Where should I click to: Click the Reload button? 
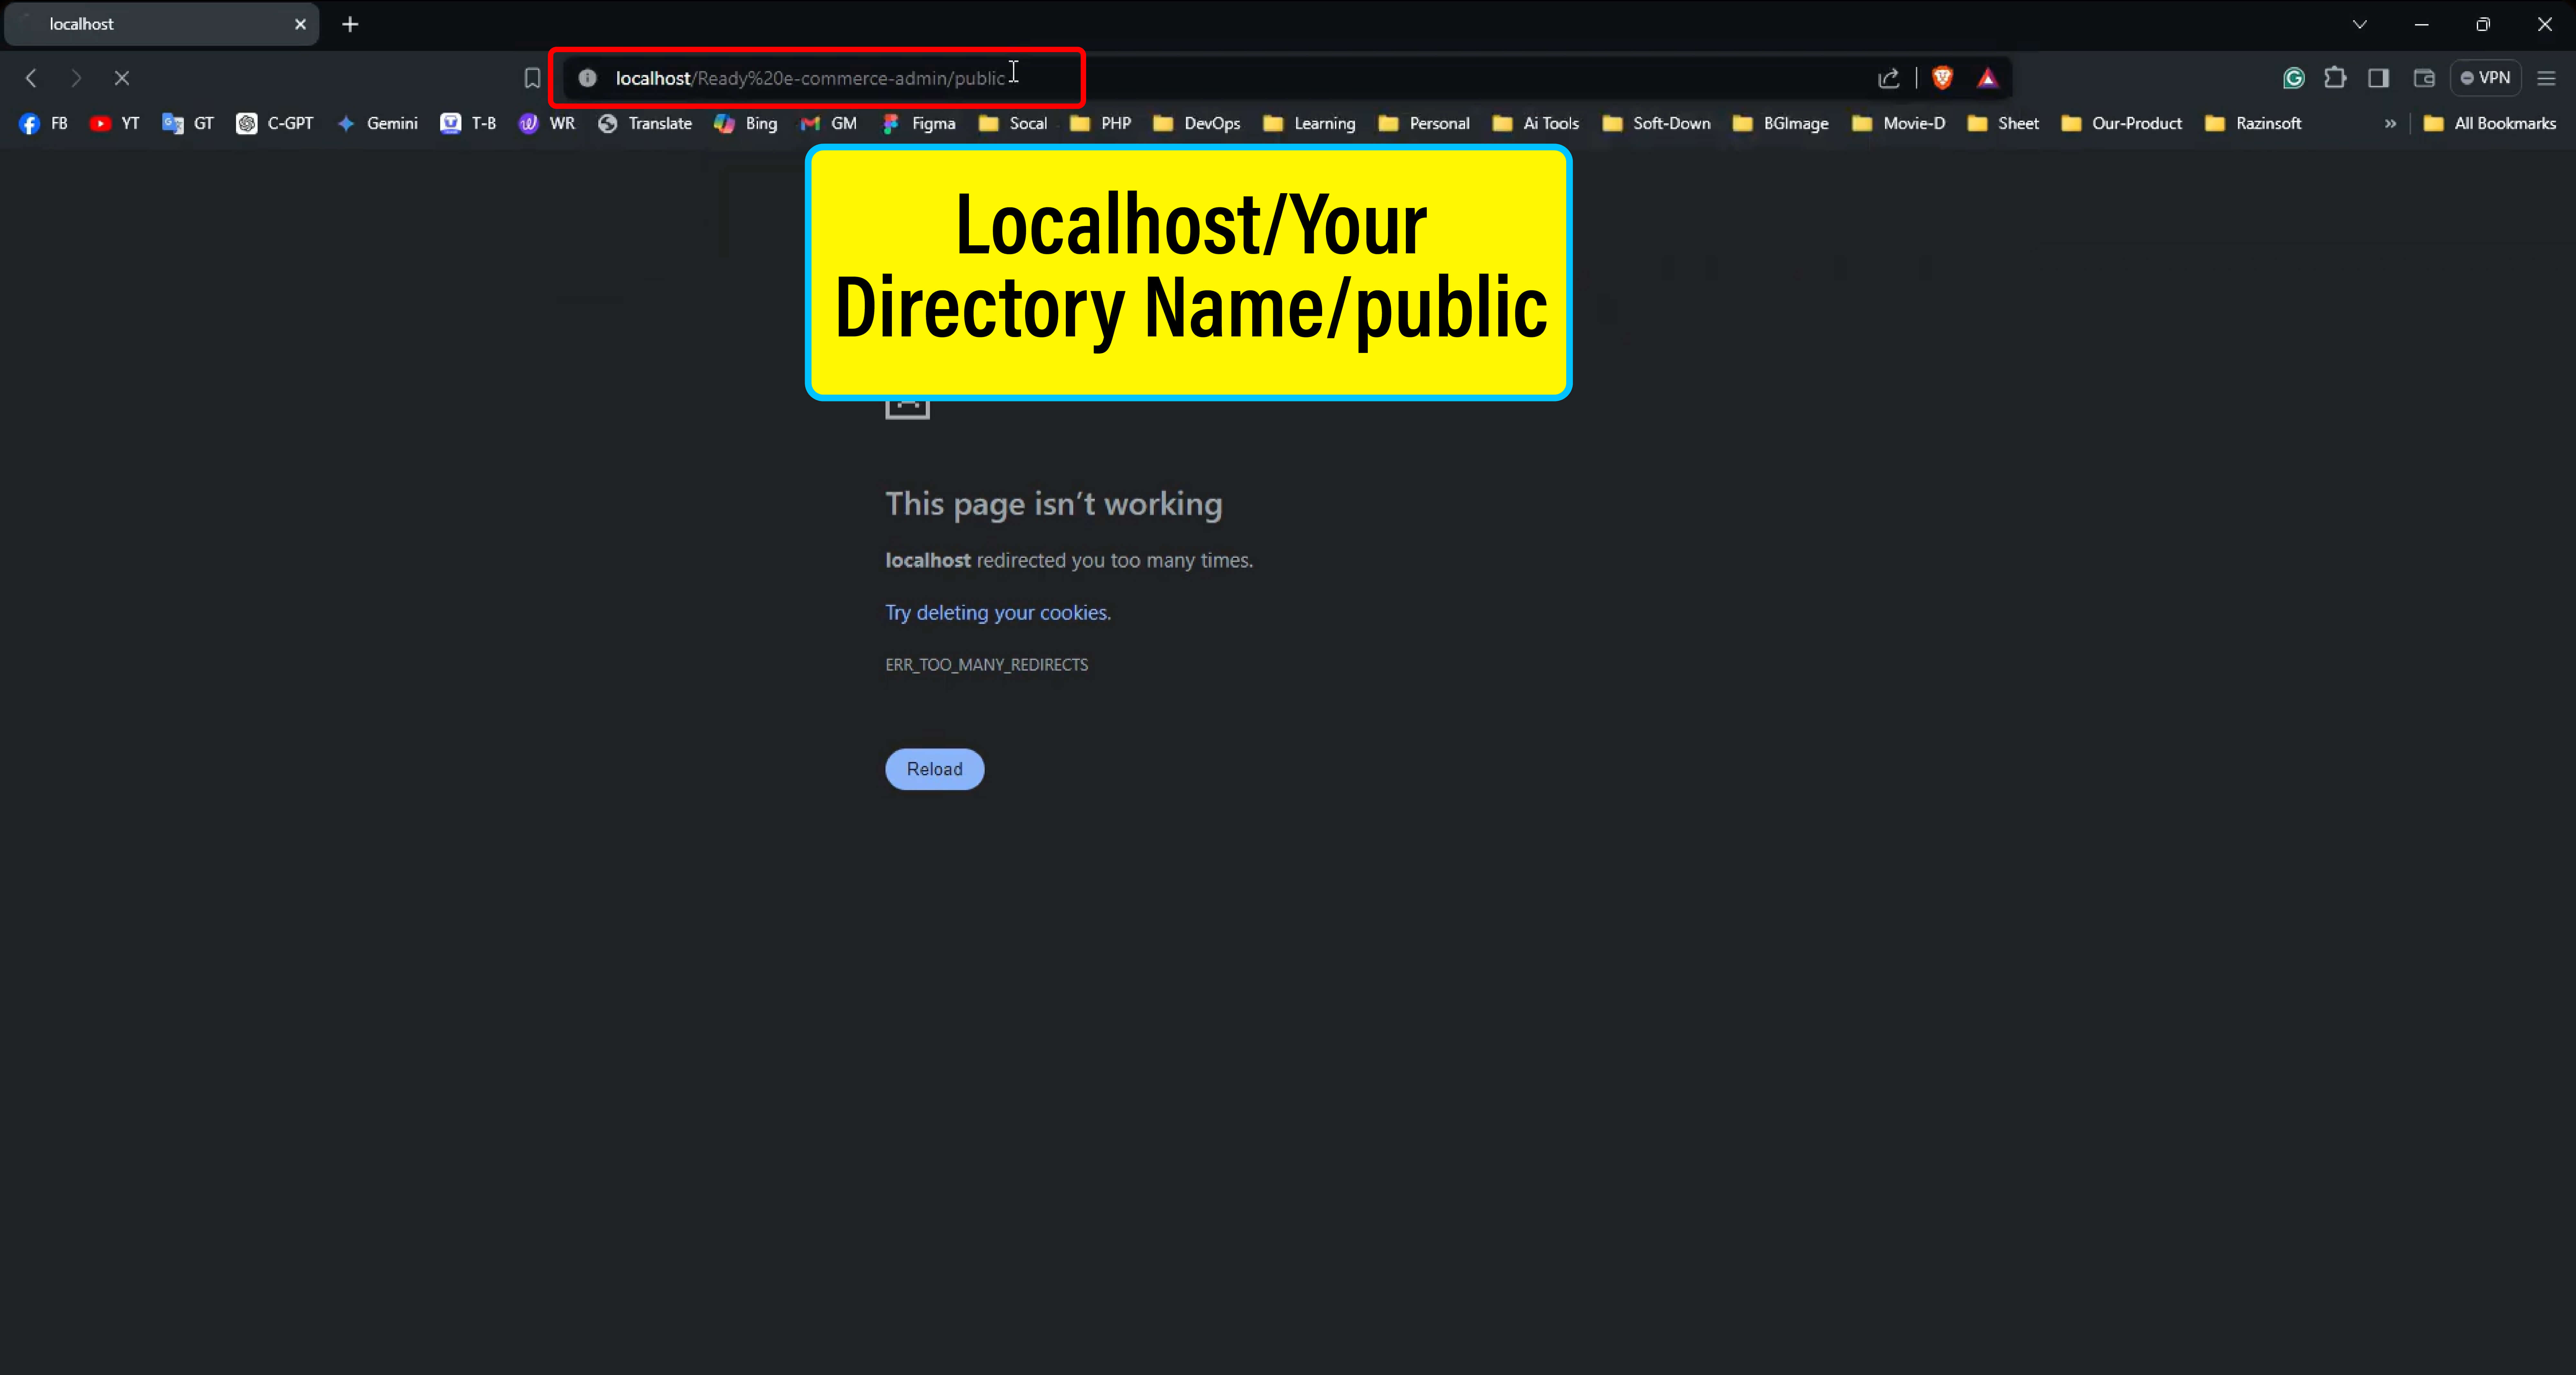tap(935, 768)
